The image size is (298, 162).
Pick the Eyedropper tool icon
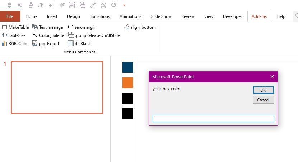(93, 5)
